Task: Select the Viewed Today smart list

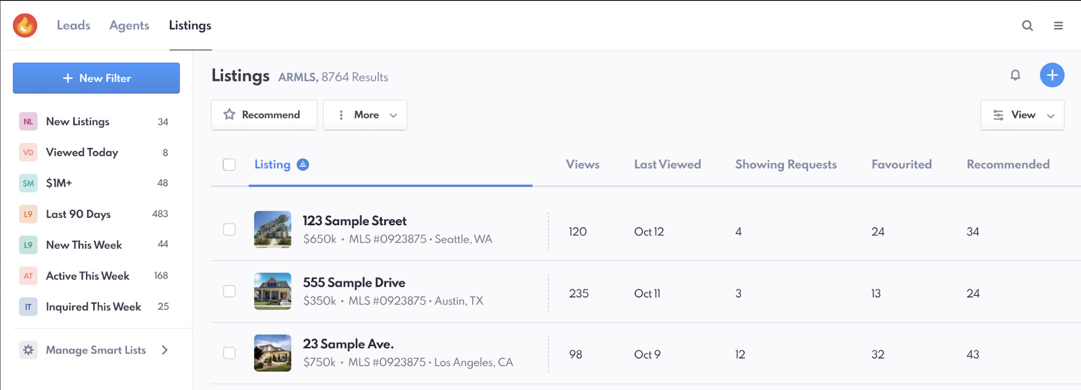Action: 82,152
